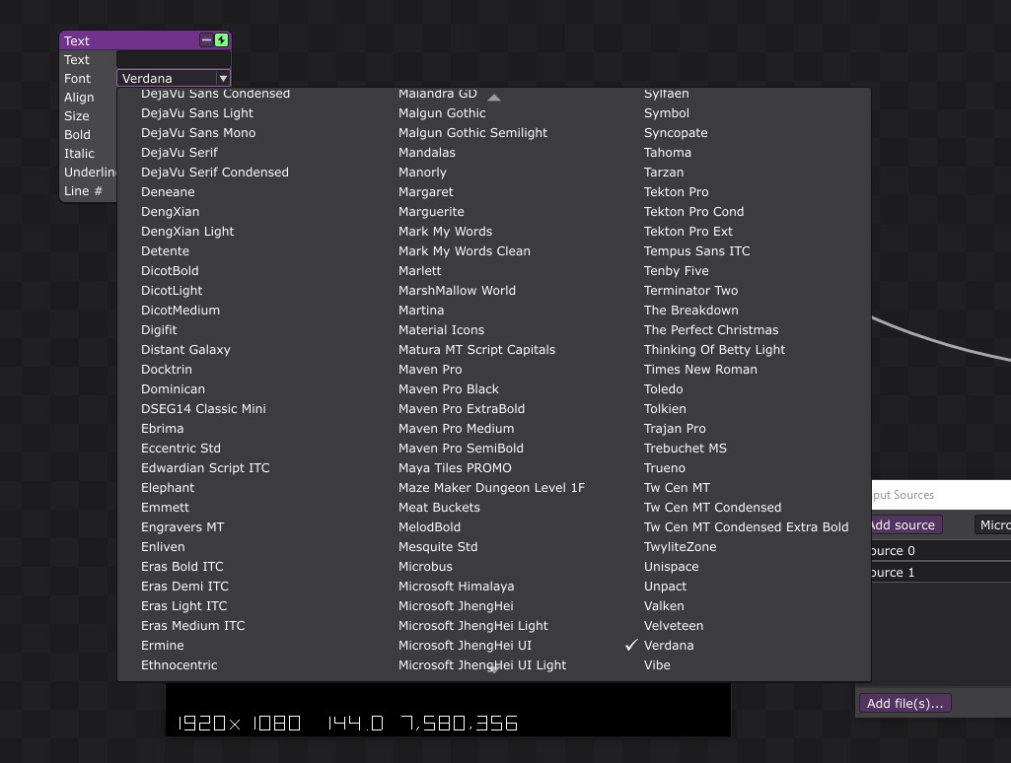Choose Marlett font
The width and height of the screenshot is (1011, 763).
[x=420, y=271]
